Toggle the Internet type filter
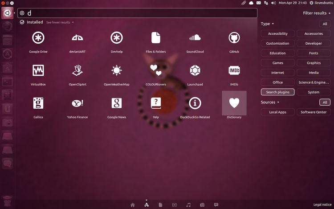This screenshot has width=334, height=209. pos(277,73)
